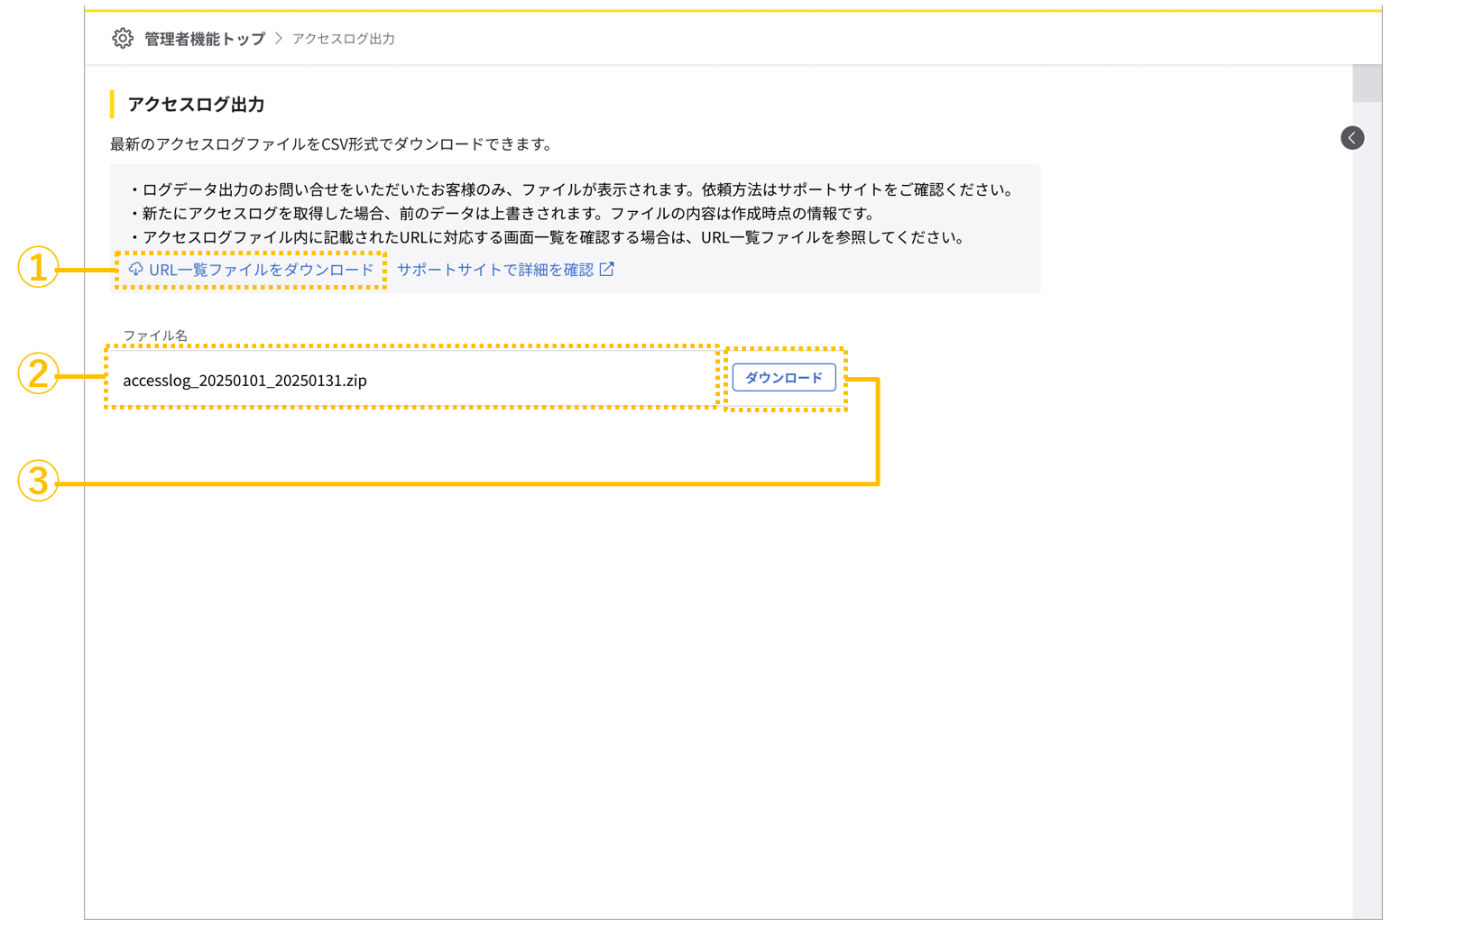Click the gear icon beside 管理者機能トップ
Image resolution: width=1466 pixels, height=930 pixels.
pos(123,38)
